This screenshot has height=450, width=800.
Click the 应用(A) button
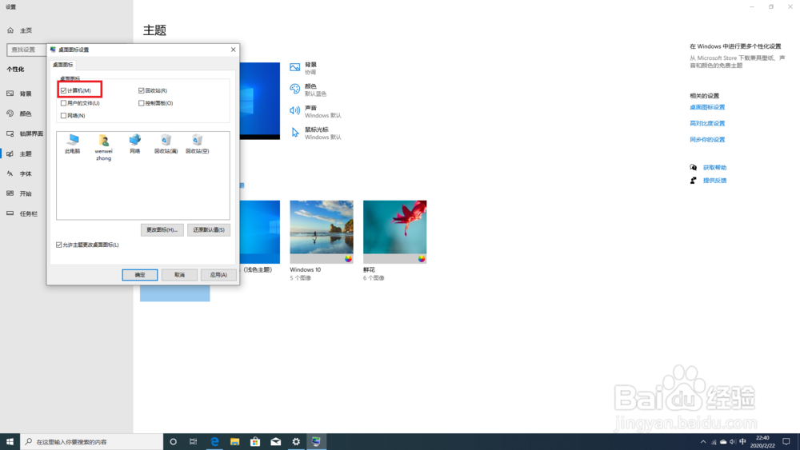click(x=218, y=275)
